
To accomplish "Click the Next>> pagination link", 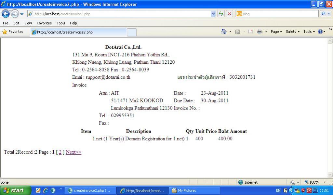I will (x=73, y=152).
